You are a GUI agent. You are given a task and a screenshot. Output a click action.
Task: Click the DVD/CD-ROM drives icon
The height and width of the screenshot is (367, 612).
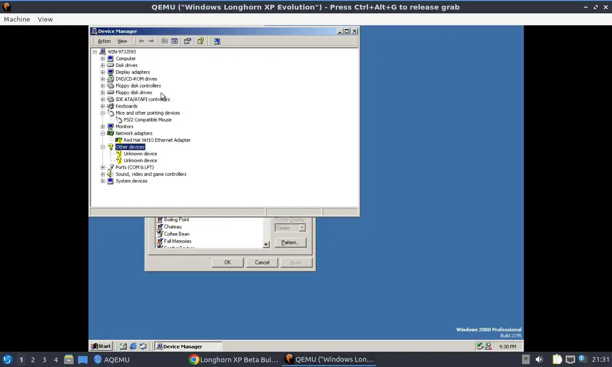(110, 79)
